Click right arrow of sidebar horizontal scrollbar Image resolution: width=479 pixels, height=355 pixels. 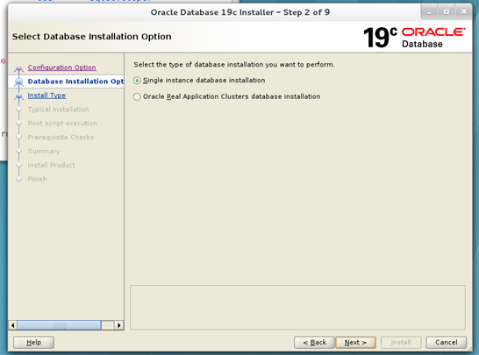(x=118, y=325)
